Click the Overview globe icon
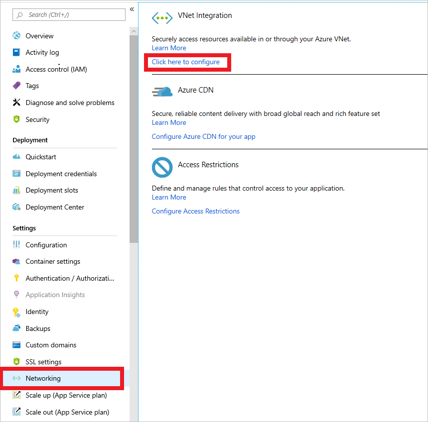428x422 pixels. [x=16, y=35]
